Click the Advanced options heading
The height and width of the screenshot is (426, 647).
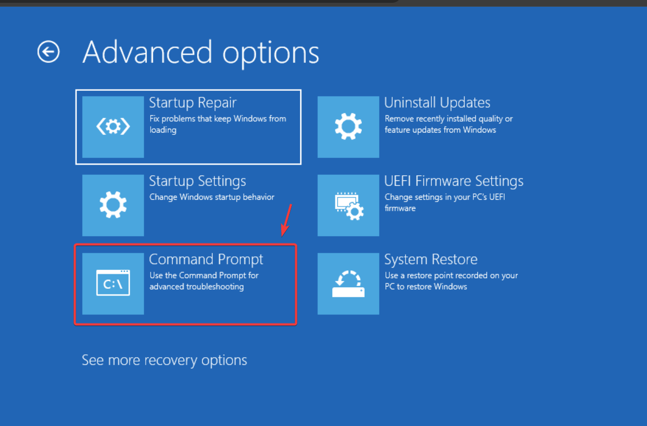[201, 53]
